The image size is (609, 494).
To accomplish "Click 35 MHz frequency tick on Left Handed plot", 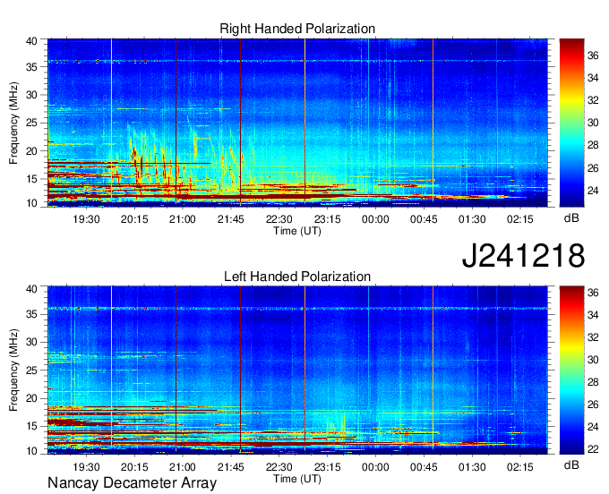I will pos(32,314).
